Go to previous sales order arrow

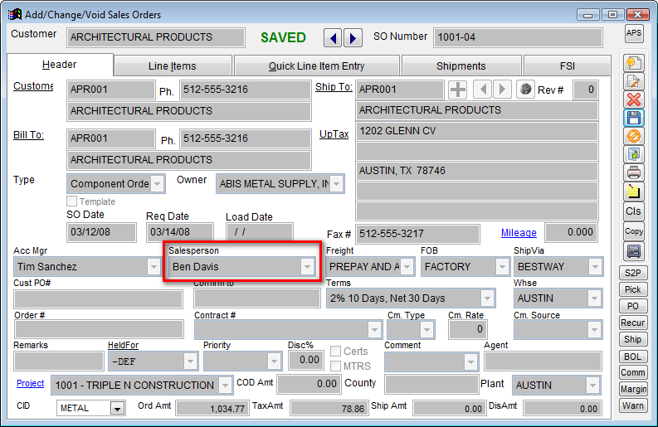coord(332,38)
